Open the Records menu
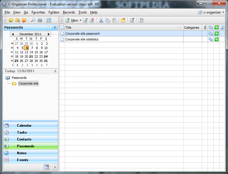The image size is (228, 174). tap(69, 12)
